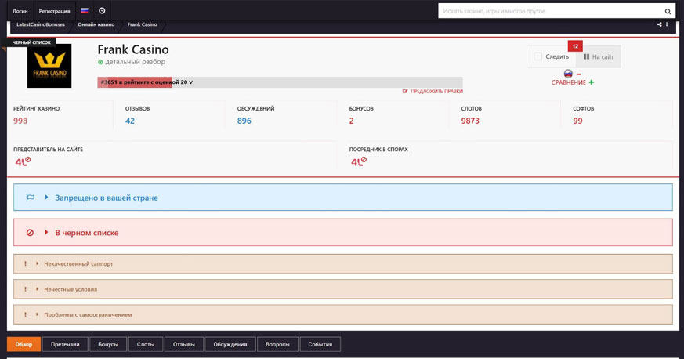Image resolution: width=684 pixels, height=359 pixels.
Task: Open the share icon in breadcrumb bar
Action: coord(659,24)
